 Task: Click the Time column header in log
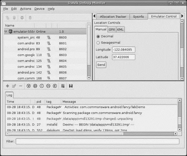tap(18, 102)
